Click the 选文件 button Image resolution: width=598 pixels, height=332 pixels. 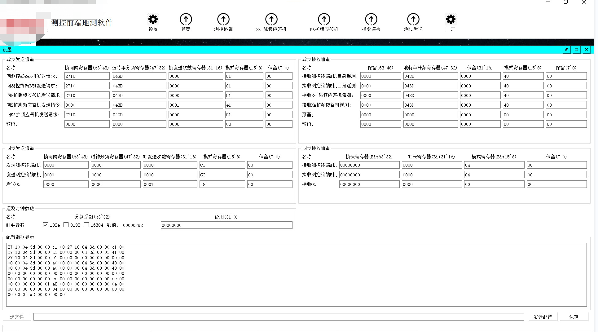coord(17,317)
